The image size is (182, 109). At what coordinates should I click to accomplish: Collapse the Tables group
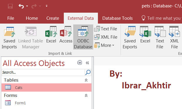(86, 80)
